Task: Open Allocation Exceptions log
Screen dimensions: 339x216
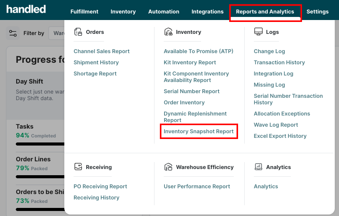Action: click(x=282, y=114)
